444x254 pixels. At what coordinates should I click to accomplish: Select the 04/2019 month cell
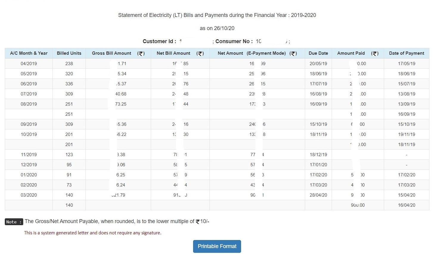point(29,64)
